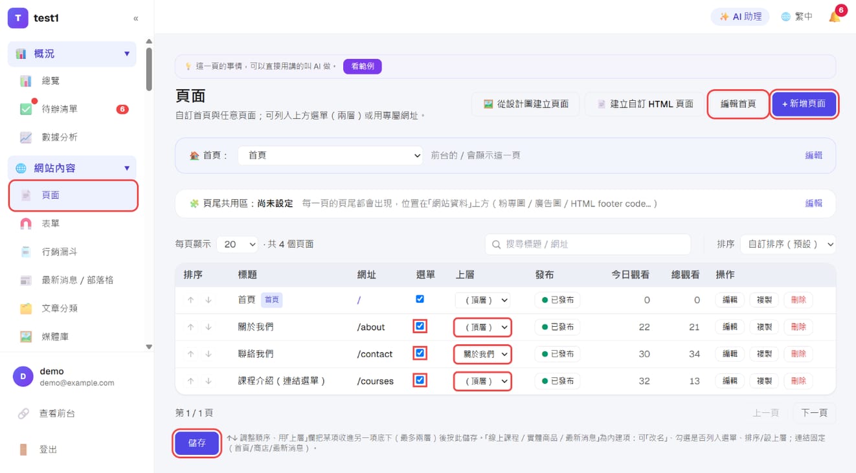Click the 媒體庫 picture icon
Image resolution: width=856 pixels, height=473 pixels.
point(26,336)
